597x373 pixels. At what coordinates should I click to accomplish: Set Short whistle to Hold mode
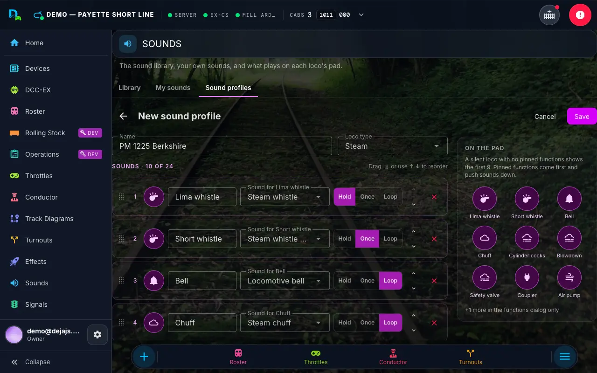click(x=345, y=239)
